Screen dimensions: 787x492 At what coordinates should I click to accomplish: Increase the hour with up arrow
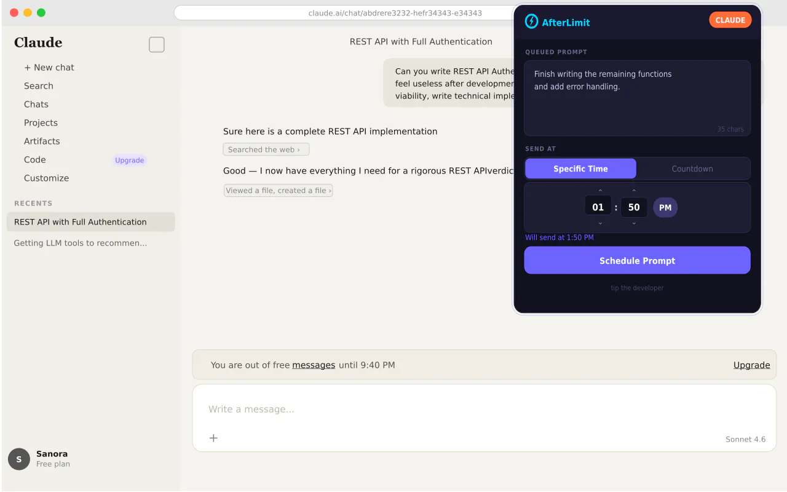tap(600, 190)
